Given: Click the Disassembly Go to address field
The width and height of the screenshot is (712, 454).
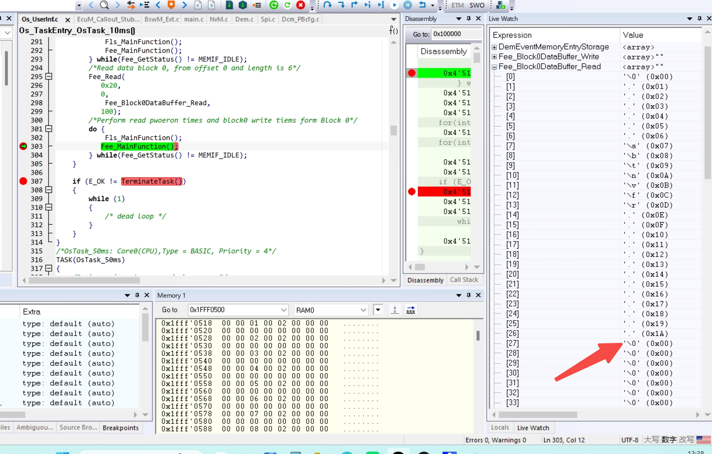Looking at the screenshot, I should [456, 34].
